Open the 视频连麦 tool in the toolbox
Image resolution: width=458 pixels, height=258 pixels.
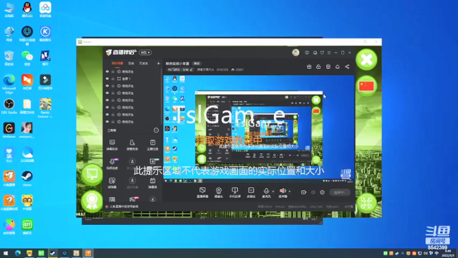click(112, 164)
